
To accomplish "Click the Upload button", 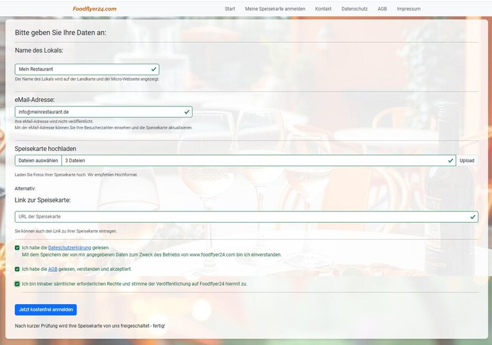I will tap(467, 161).
